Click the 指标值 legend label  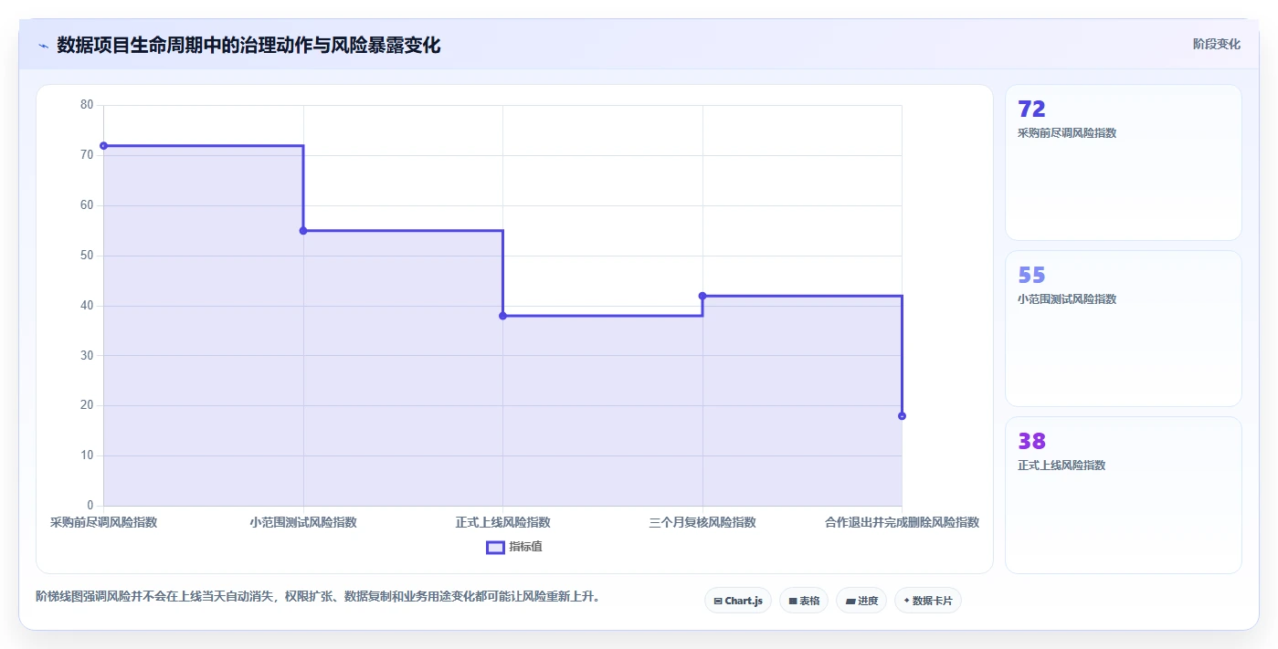click(x=525, y=547)
